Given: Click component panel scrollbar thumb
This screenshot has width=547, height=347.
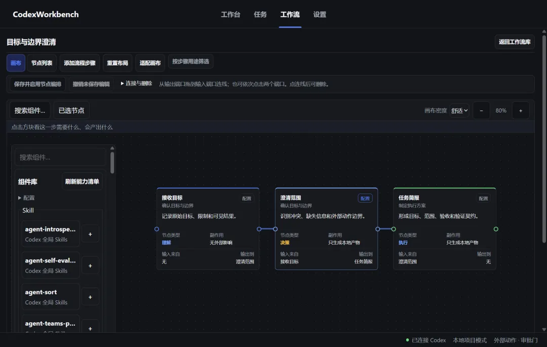Looking at the screenshot, I should pyautogui.click(x=112, y=163).
